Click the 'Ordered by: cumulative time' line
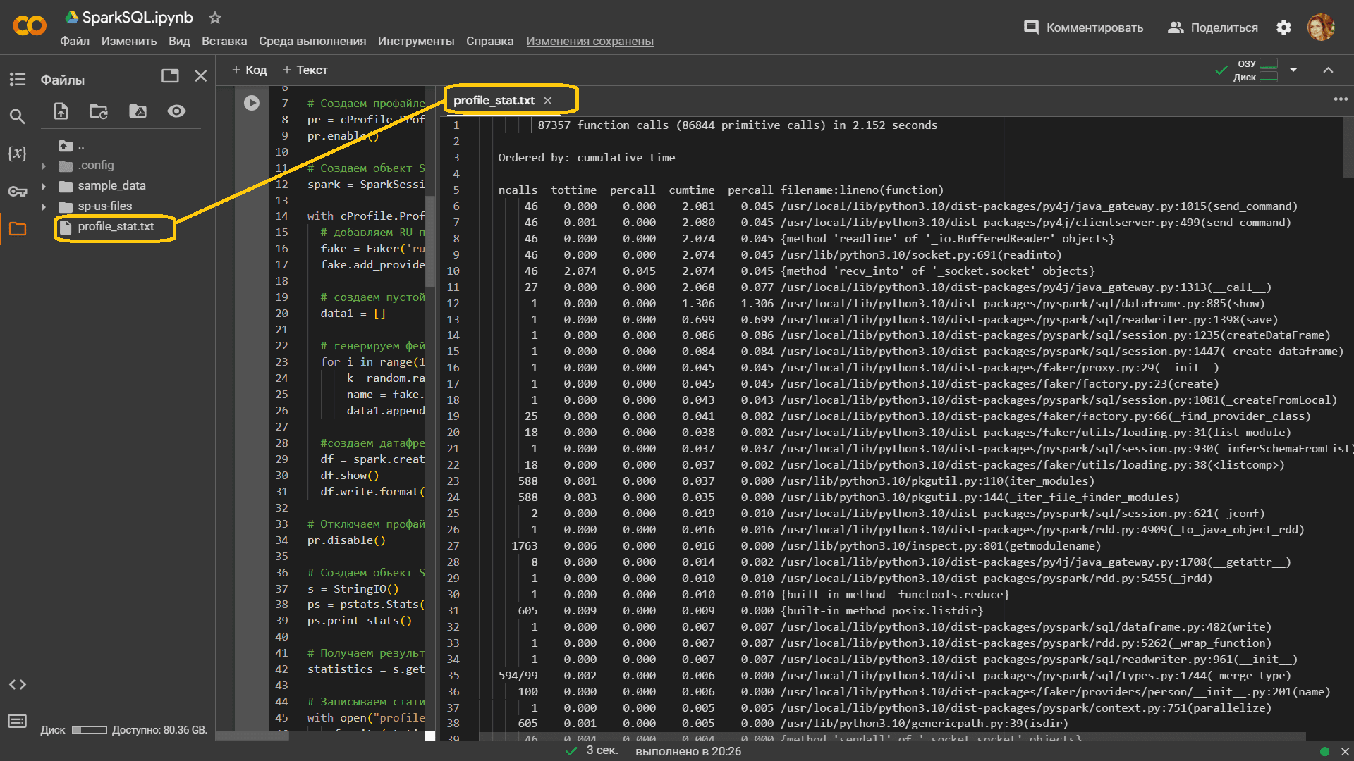Image resolution: width=1354 pixels, height=761 pixels. pyautogui.click(x=586, y=158)
